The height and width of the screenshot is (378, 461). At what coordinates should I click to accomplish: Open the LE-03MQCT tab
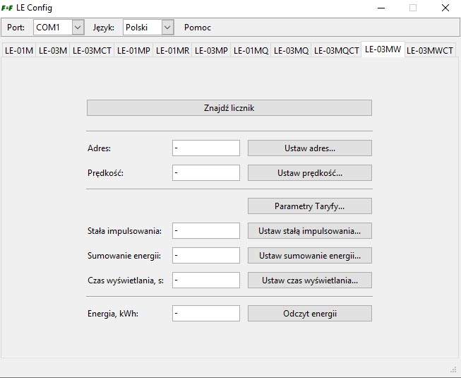point(336,51)
